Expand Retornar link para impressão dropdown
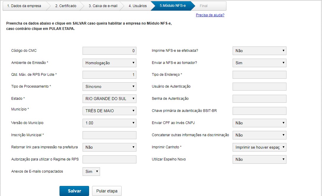 tap(109, 147)
